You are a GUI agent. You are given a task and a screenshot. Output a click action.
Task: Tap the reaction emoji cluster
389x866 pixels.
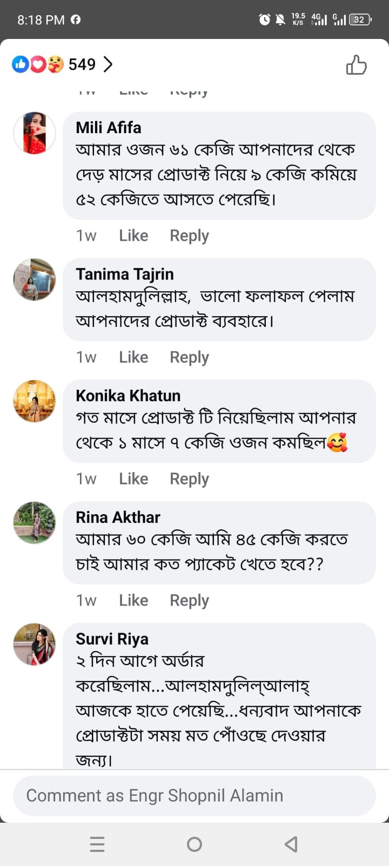tap(38, 64)
